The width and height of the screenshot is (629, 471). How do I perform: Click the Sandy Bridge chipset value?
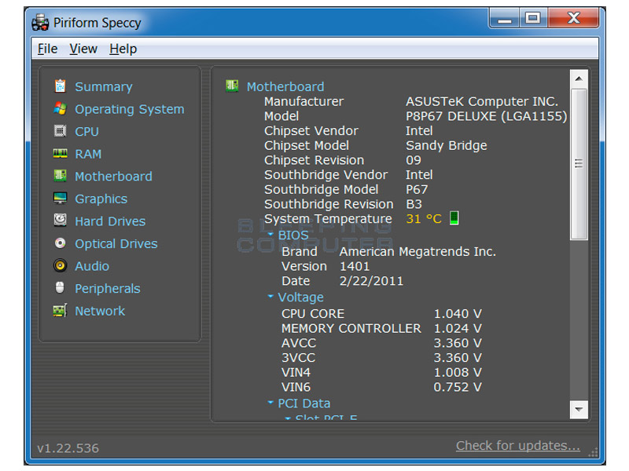(446, 145)
